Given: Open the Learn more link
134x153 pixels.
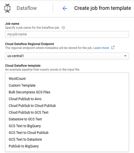Looking at the screenshot, I should (x=101, y=48).
